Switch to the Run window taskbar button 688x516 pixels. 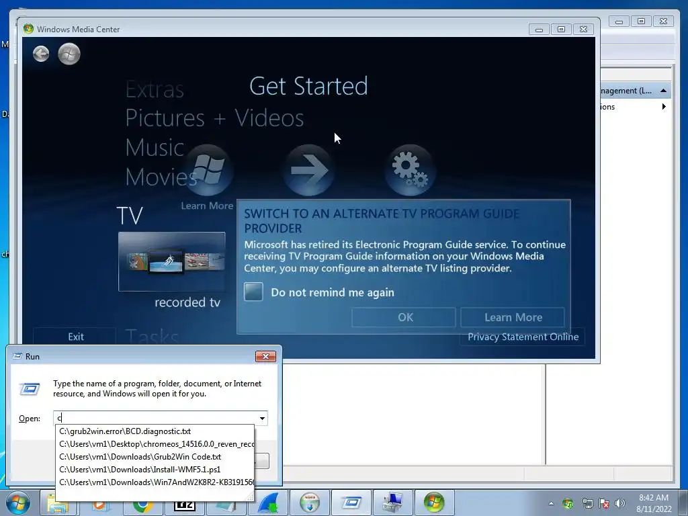point(351,503)
